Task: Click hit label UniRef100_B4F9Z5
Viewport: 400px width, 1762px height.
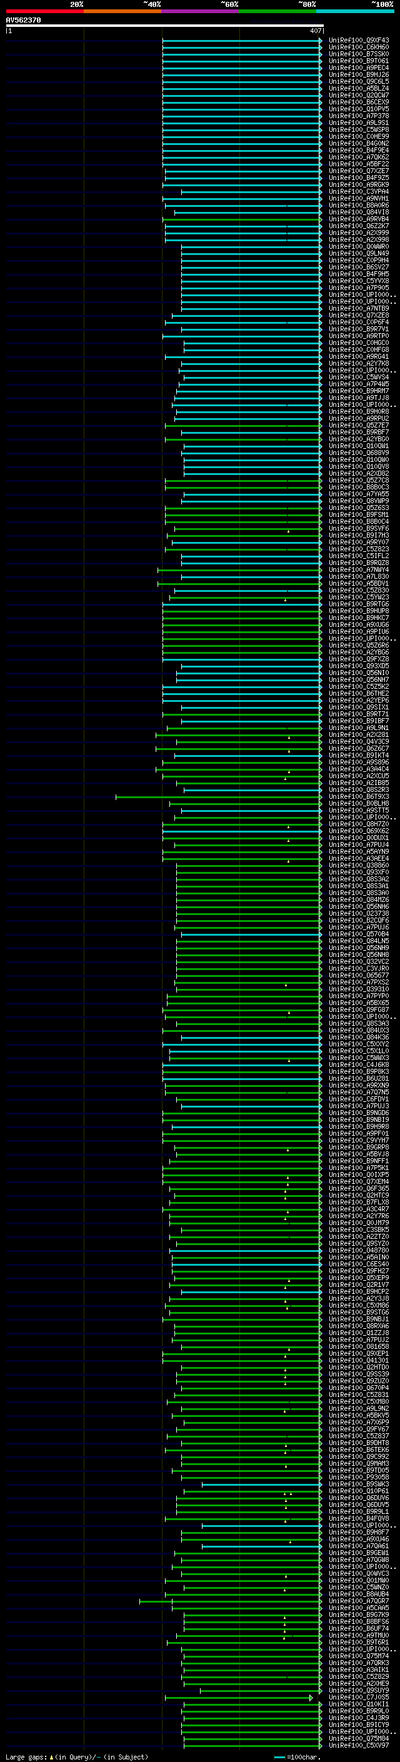Action: [359, 178]
